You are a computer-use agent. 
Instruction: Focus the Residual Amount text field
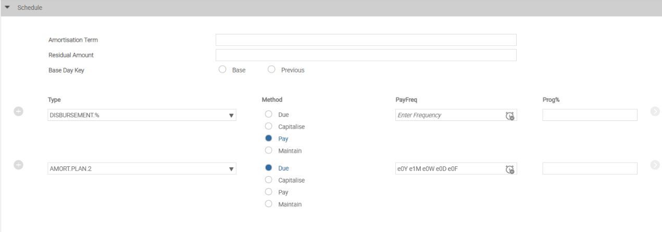(366, 55)
